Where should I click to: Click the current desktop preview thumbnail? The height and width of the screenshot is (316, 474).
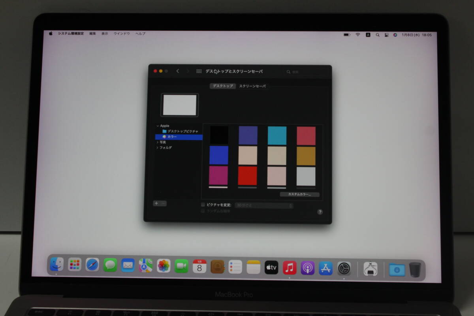pos(180,105)
